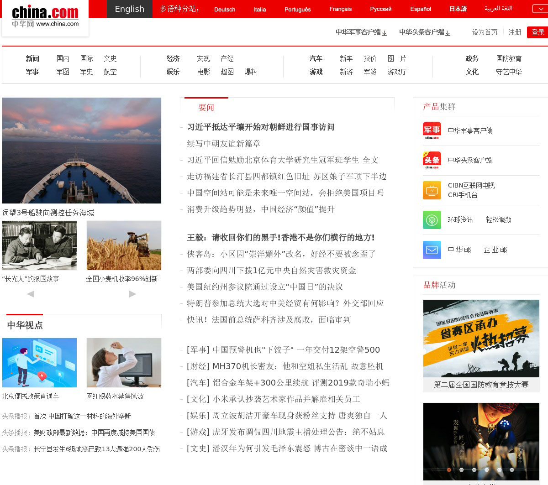Image resolution: width=548 pixels, height=485 pixels.
Task: Click the green 环球资讯 radio icon
Action: pyautogui.click(x=432, y=220)
